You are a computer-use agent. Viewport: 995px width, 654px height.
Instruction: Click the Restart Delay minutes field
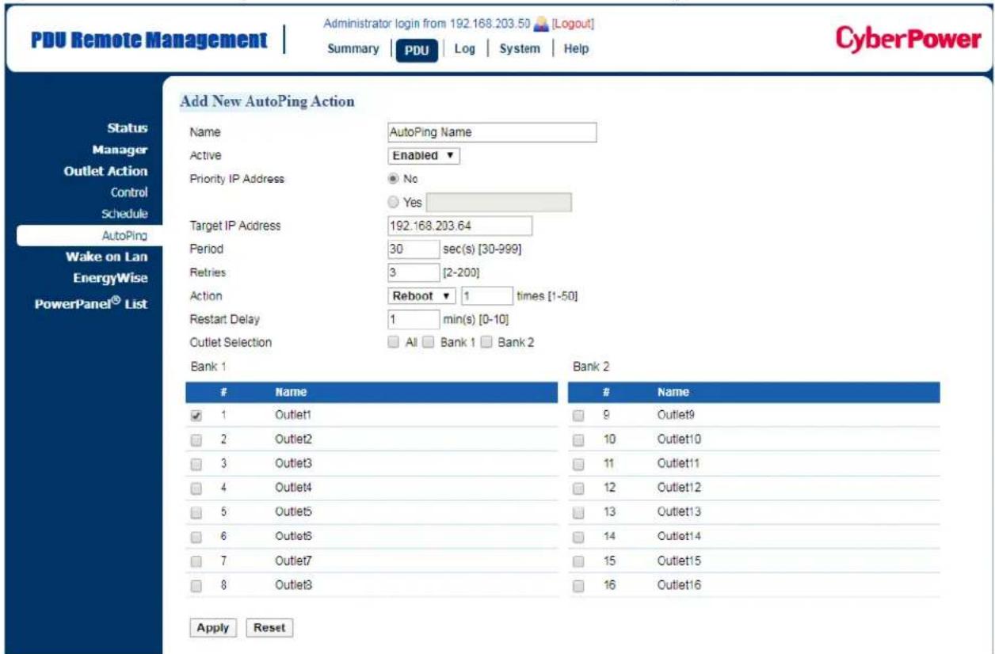click(x=414, y=319)
